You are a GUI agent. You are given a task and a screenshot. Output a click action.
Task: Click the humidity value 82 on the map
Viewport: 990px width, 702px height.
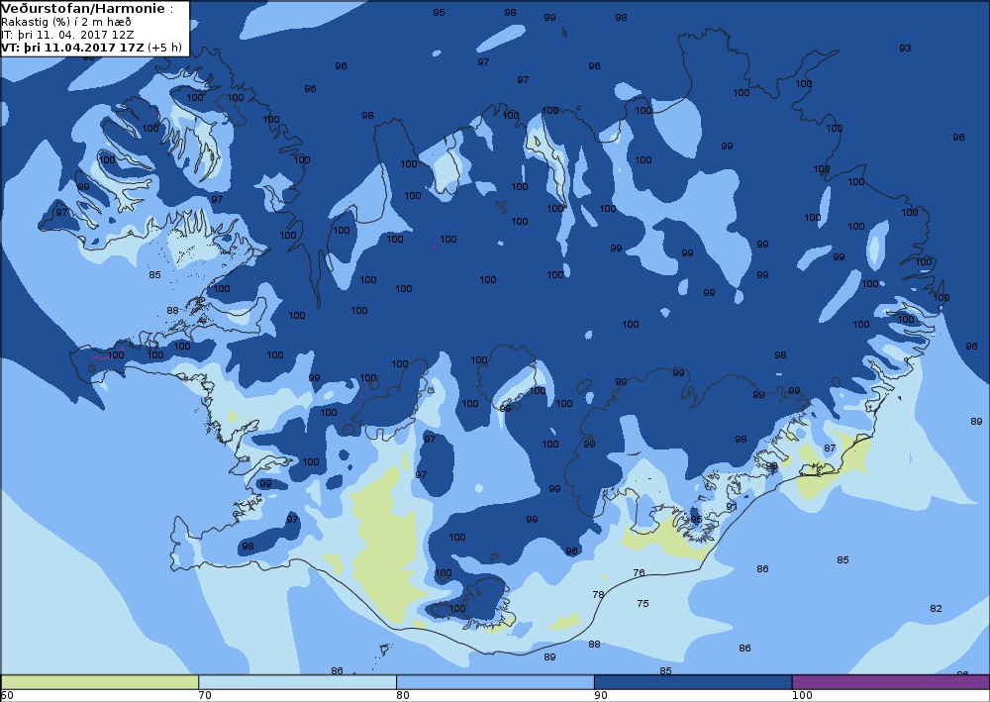pos(936,609)
